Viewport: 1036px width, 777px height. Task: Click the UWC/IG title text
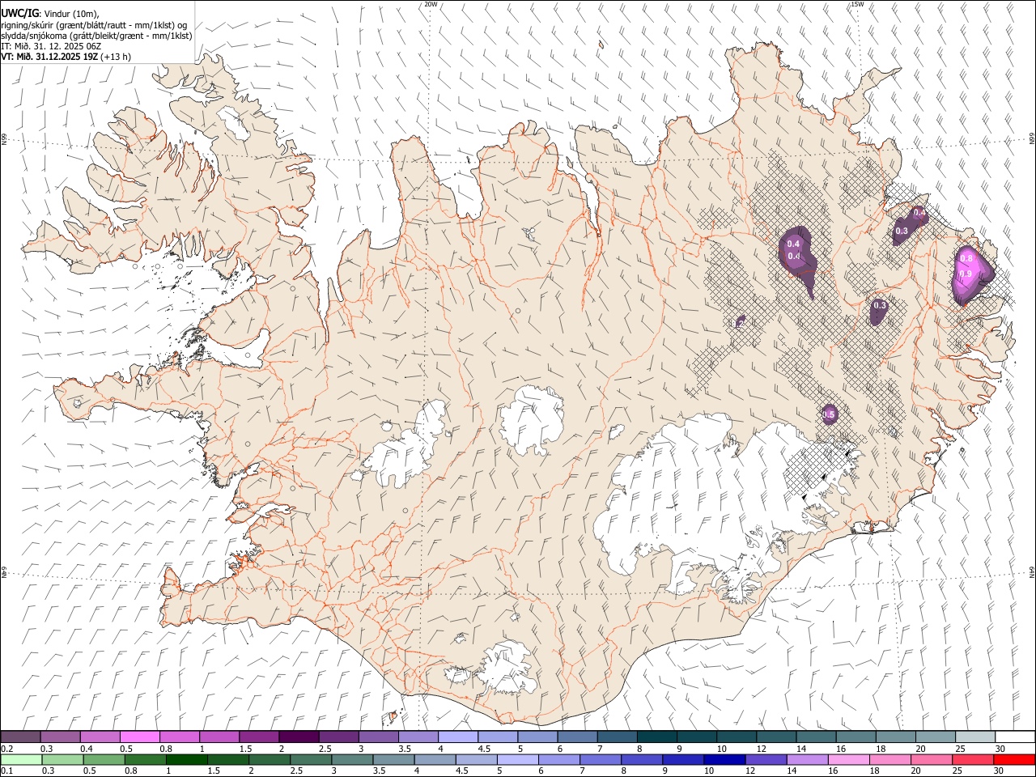(x=19, y=14)
